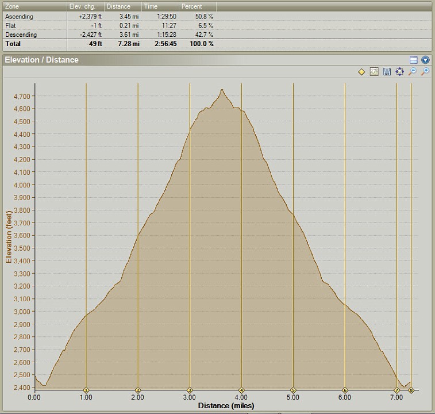
Task: Sort table by Zone column header
Action: point(33,6)
